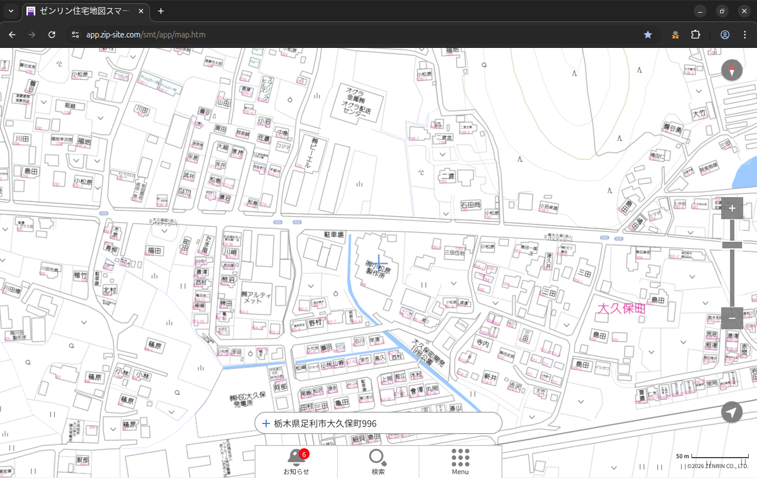
Task: Click the site information icon in URL bar
Action: [x=75, y=35]
